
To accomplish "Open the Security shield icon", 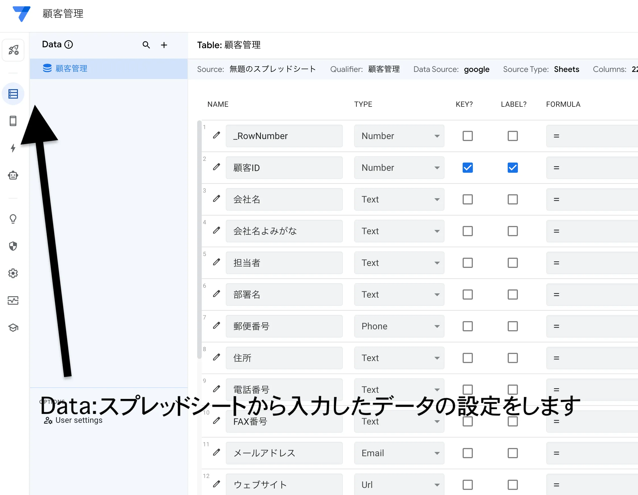I will click(13, 246).
